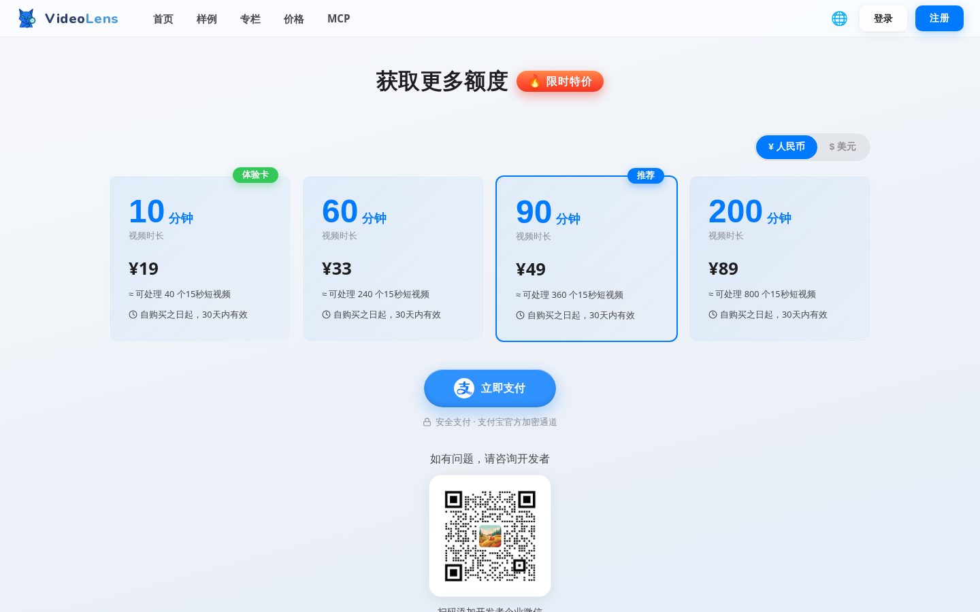The width and height of the screenshot is (980, 612).
Task: Click 如有问题，请咨询开发者 text
Action: pyautogui.click(x=490, y=459)
